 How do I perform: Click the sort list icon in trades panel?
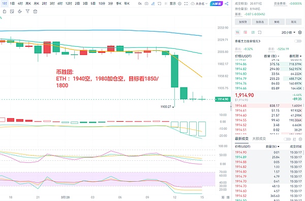coord(294,139)
